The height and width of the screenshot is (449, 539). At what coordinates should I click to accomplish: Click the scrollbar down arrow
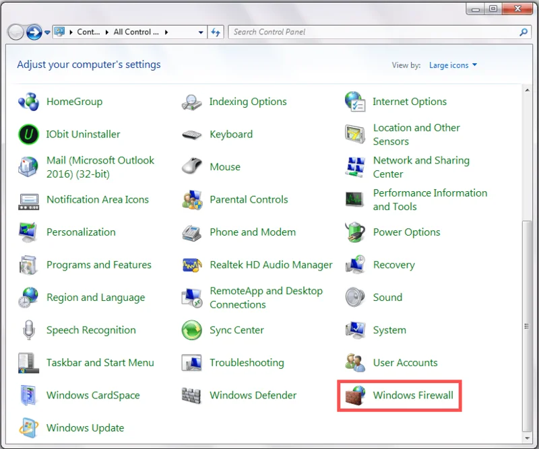(x=528, y=438)
